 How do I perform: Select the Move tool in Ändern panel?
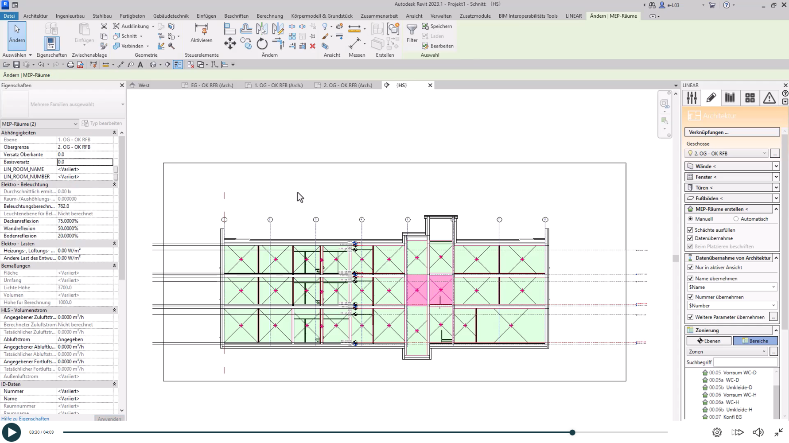pos(230,43)
